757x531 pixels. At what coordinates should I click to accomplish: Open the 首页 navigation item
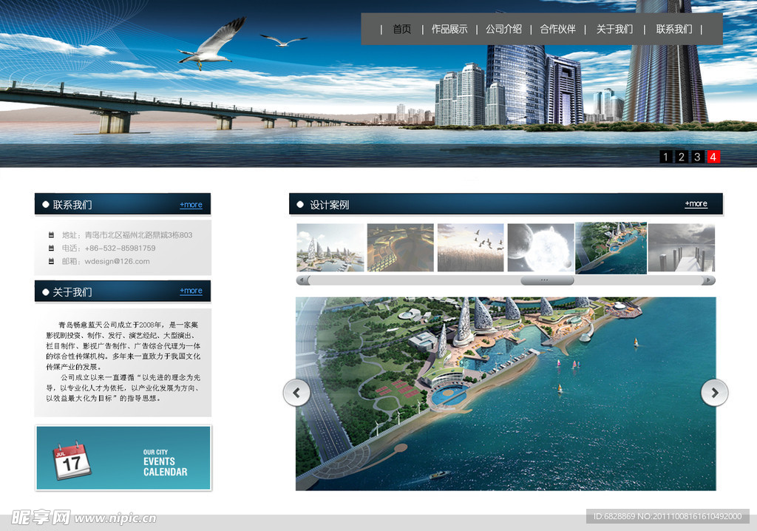[401, 29]
